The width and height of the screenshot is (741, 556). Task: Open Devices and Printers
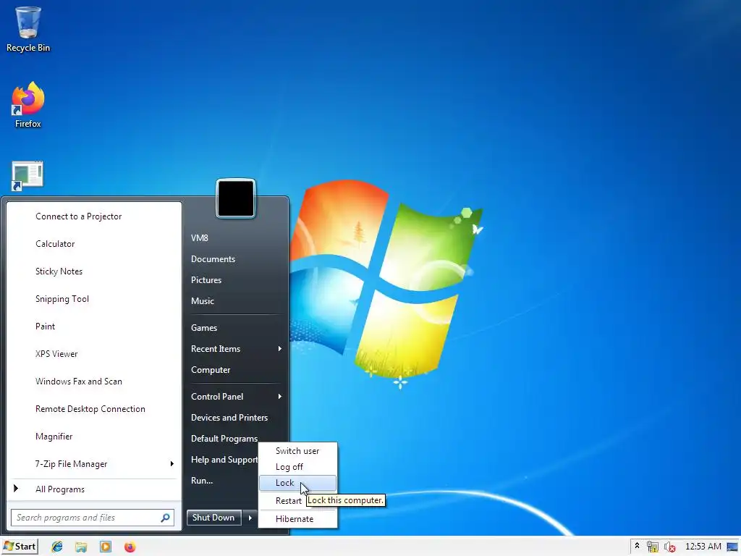tap(235, 418)
